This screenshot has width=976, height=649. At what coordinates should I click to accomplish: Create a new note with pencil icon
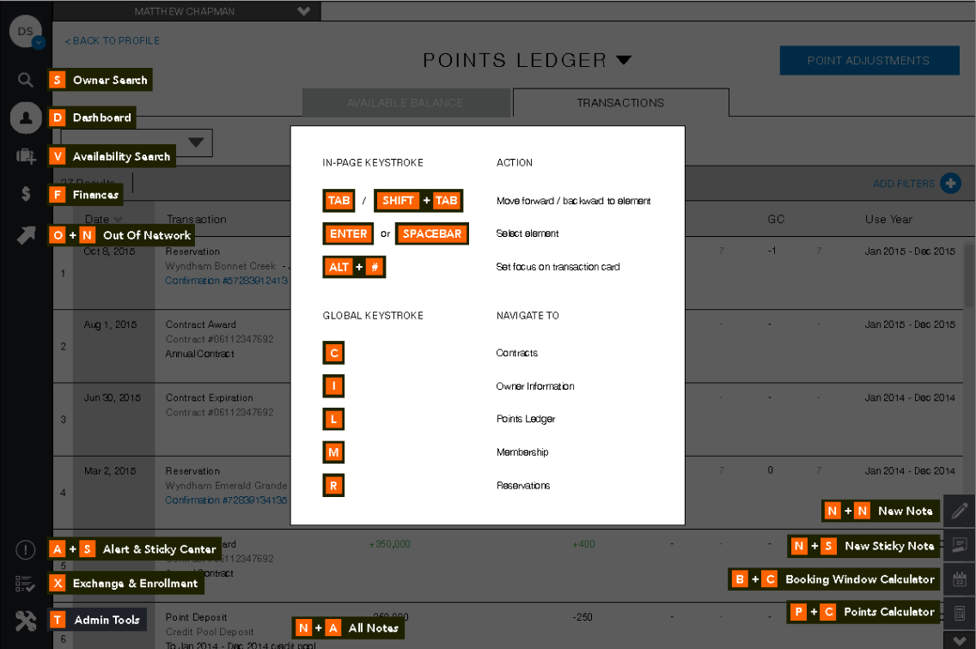[960, 511]
